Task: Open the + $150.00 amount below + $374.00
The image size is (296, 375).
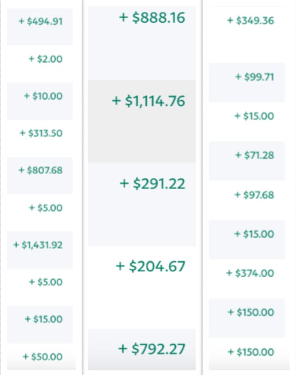Action: (251, 312)
